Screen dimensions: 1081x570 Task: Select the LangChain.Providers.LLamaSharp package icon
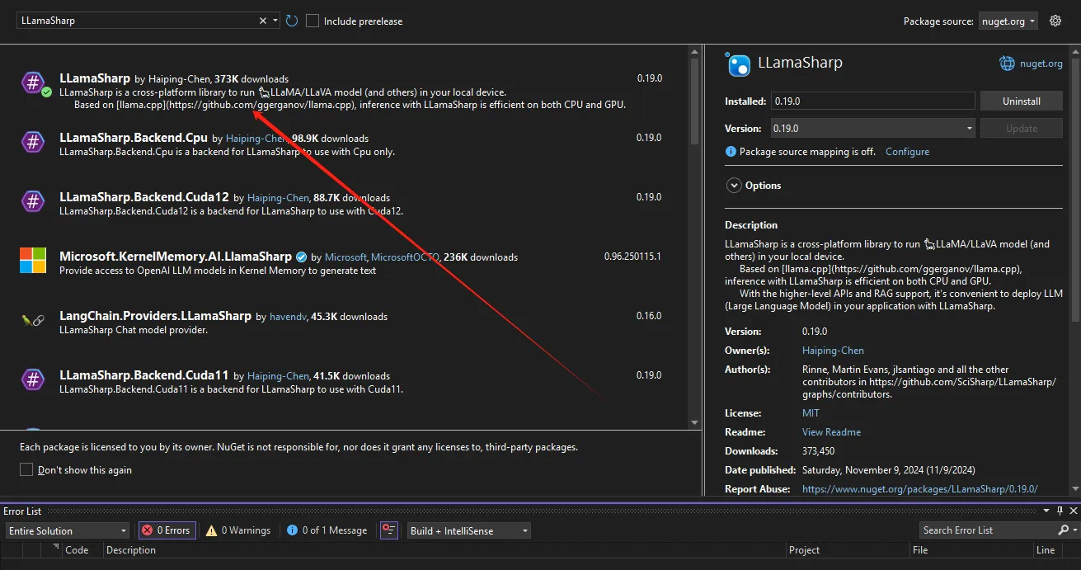pyautogui.click(x=33, y=320)
